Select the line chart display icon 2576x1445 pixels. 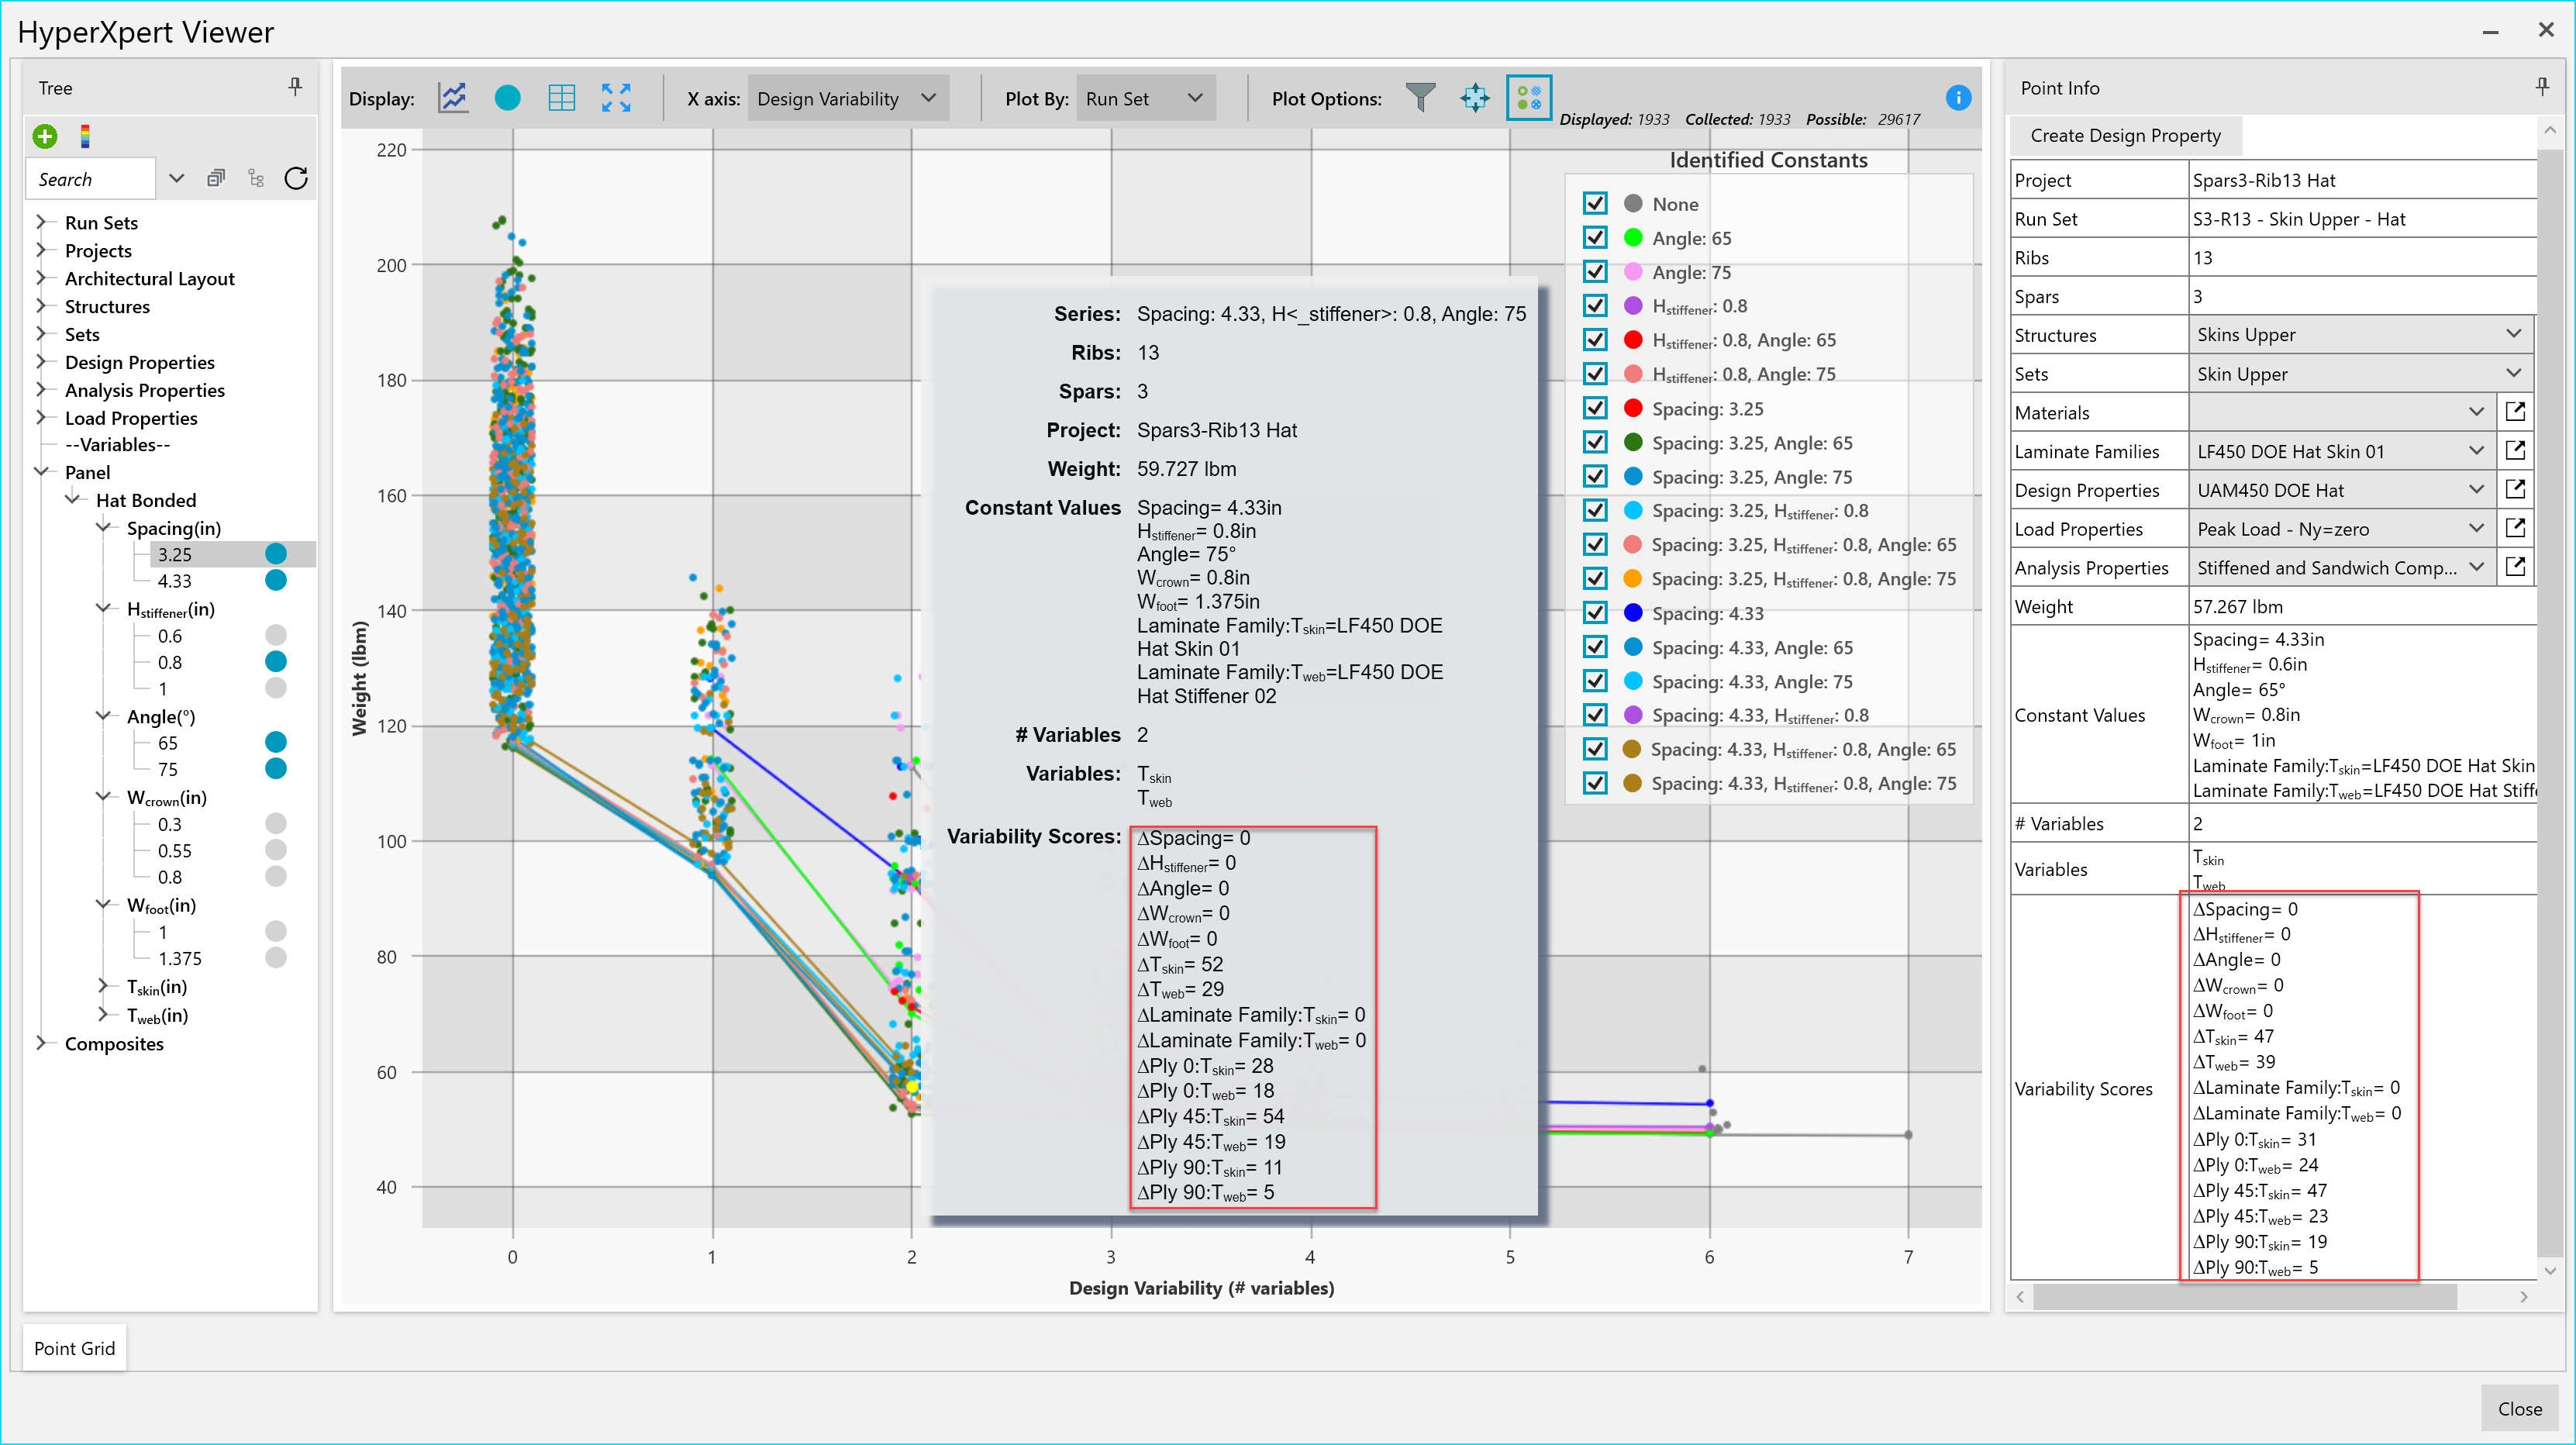[x=453, y=98]
